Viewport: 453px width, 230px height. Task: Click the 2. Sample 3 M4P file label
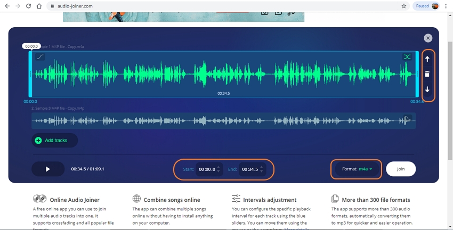coord(58,108)
